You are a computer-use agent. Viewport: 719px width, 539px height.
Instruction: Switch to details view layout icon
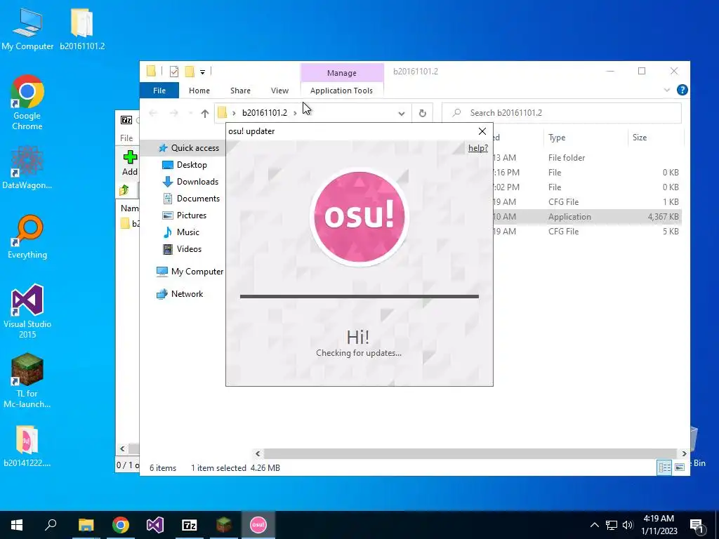[664, 467]
